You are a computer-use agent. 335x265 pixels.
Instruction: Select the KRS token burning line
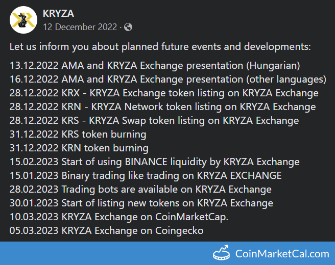[78, 135]
